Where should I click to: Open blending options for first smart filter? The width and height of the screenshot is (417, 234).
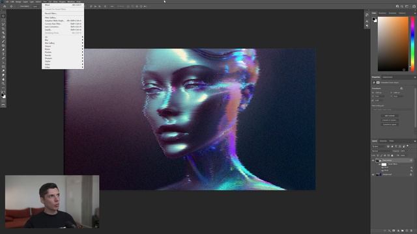pyautogui.click(x=411, y=168)
